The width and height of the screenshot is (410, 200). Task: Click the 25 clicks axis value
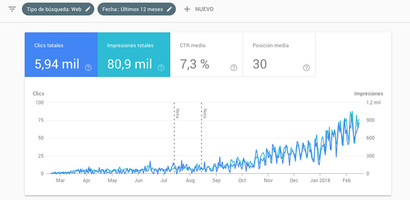(41, 156)
